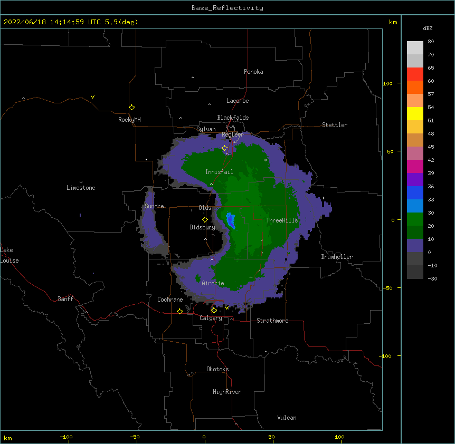Click the asterisk marker above Limestone label
The width and height of the screenshot is (455, 444).
pos(81,182)
